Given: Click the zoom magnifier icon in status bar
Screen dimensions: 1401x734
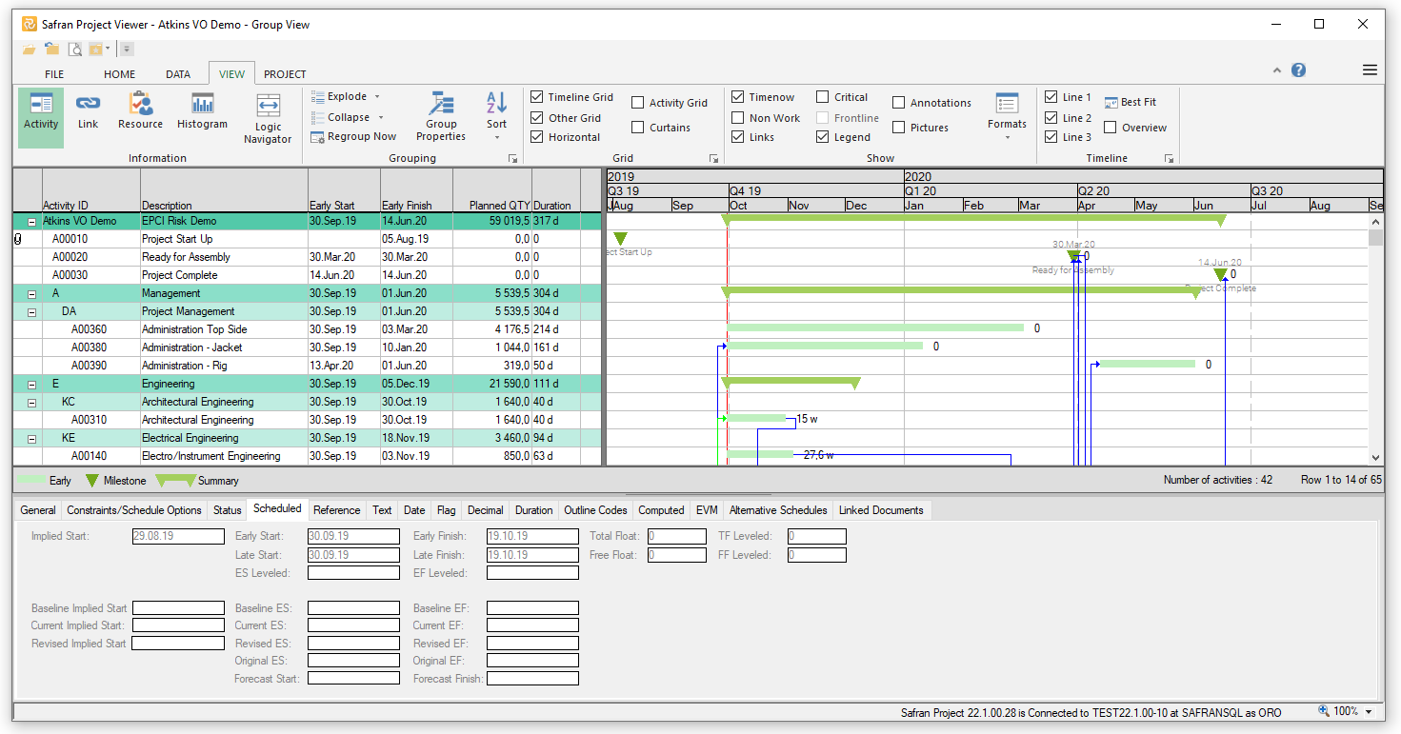Looking at the screenshot, I should click(x=1324, y=711).
